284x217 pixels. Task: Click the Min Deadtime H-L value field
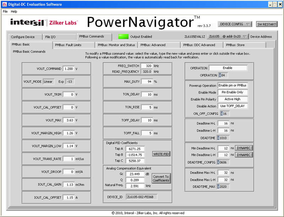[x=224, y=148]
